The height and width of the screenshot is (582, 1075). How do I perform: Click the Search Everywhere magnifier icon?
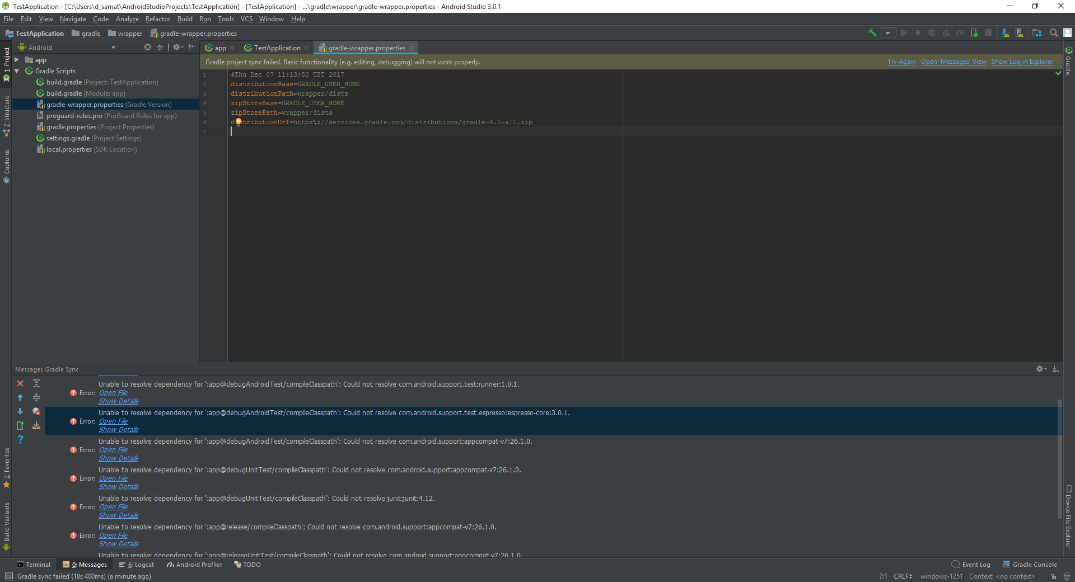[x=1054, y=33]
